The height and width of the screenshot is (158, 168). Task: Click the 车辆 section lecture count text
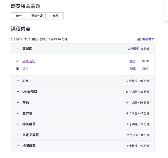point(138,103)
